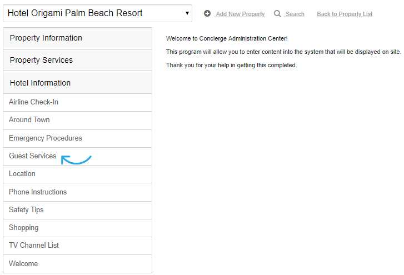Open the Welcome menu item
This screenshot has width=404, height=275.
point(78,264)
